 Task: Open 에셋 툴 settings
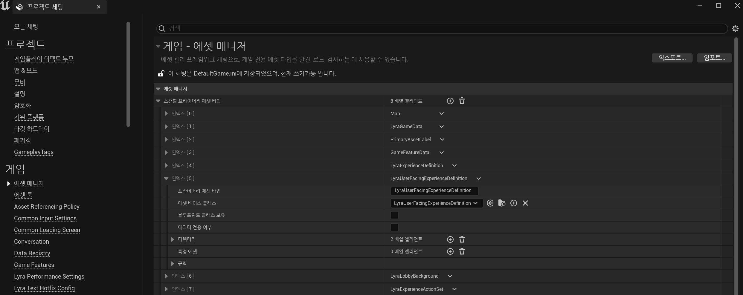[x=23, y=195]
